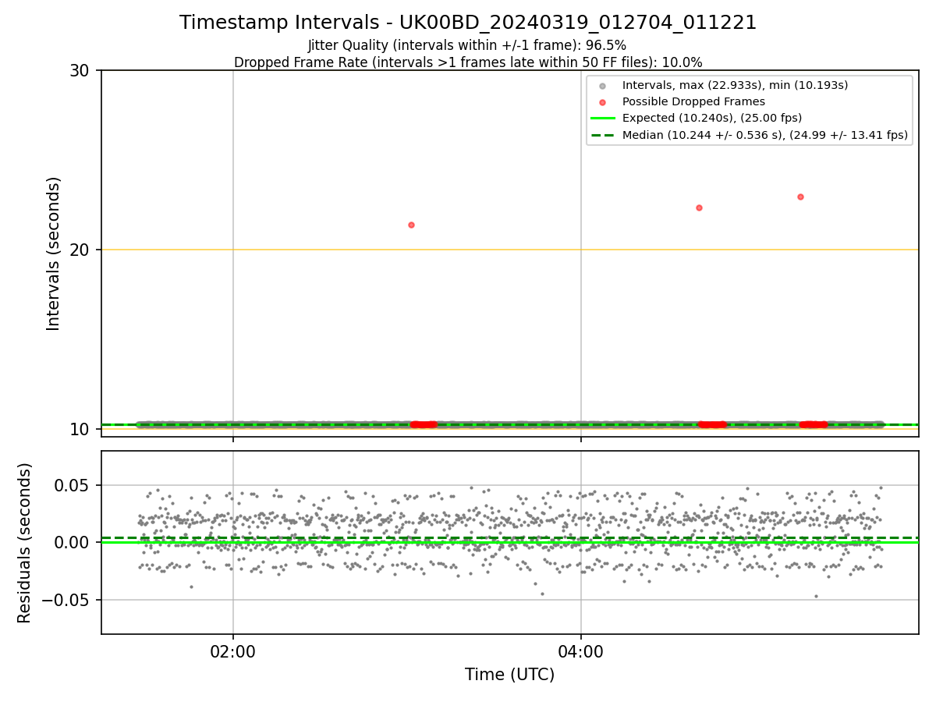Viewport: 936px width, 702px height.
Task: Click the red dropped-frame point near 22.4 seconds
Action: (x=699, y=207)
